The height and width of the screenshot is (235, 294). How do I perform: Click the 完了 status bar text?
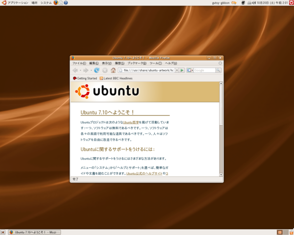pos(75,179)
